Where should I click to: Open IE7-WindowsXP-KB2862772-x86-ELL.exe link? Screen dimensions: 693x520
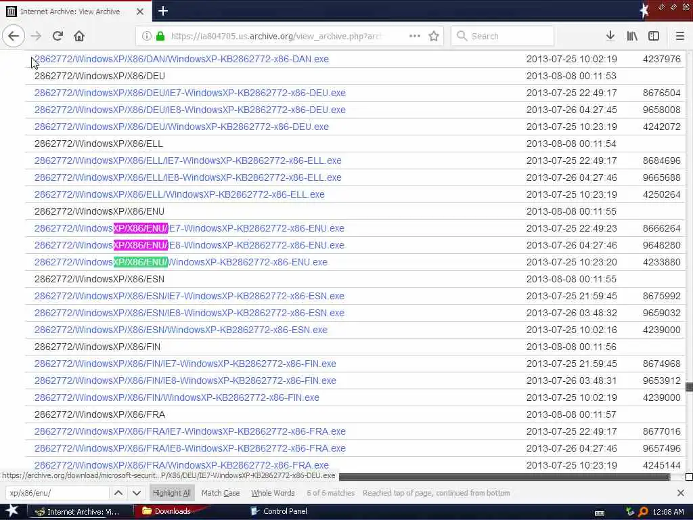pyautogui.click(x=188, y=160)
